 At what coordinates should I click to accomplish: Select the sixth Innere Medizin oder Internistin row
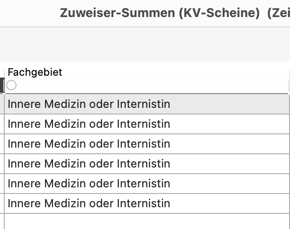[x=147, y=203]
